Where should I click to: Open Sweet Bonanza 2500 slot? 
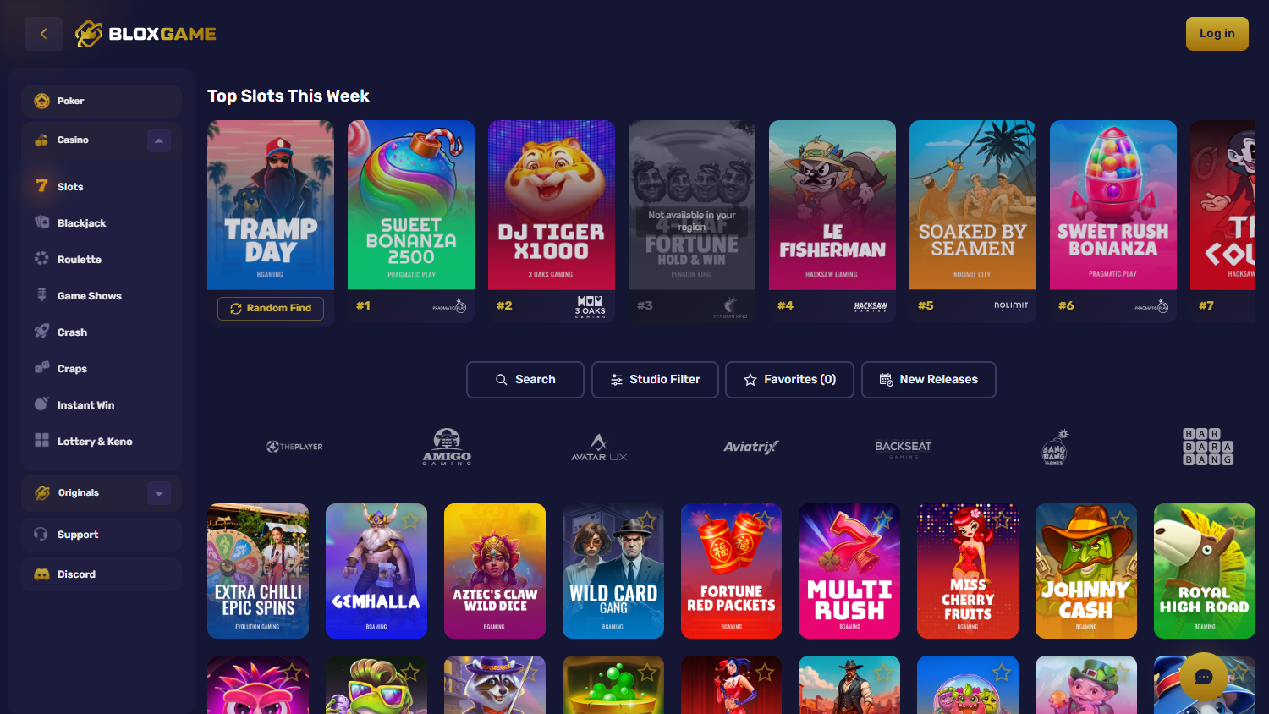pyautogui.click(x=411, y=205)
